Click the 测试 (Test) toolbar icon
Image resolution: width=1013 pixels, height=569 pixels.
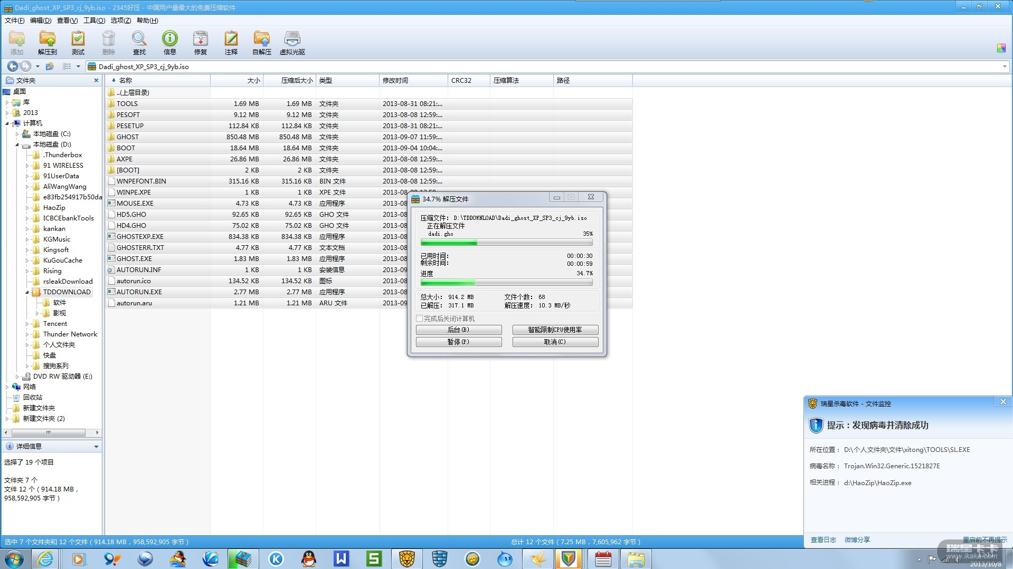click(x=78, y=42)
